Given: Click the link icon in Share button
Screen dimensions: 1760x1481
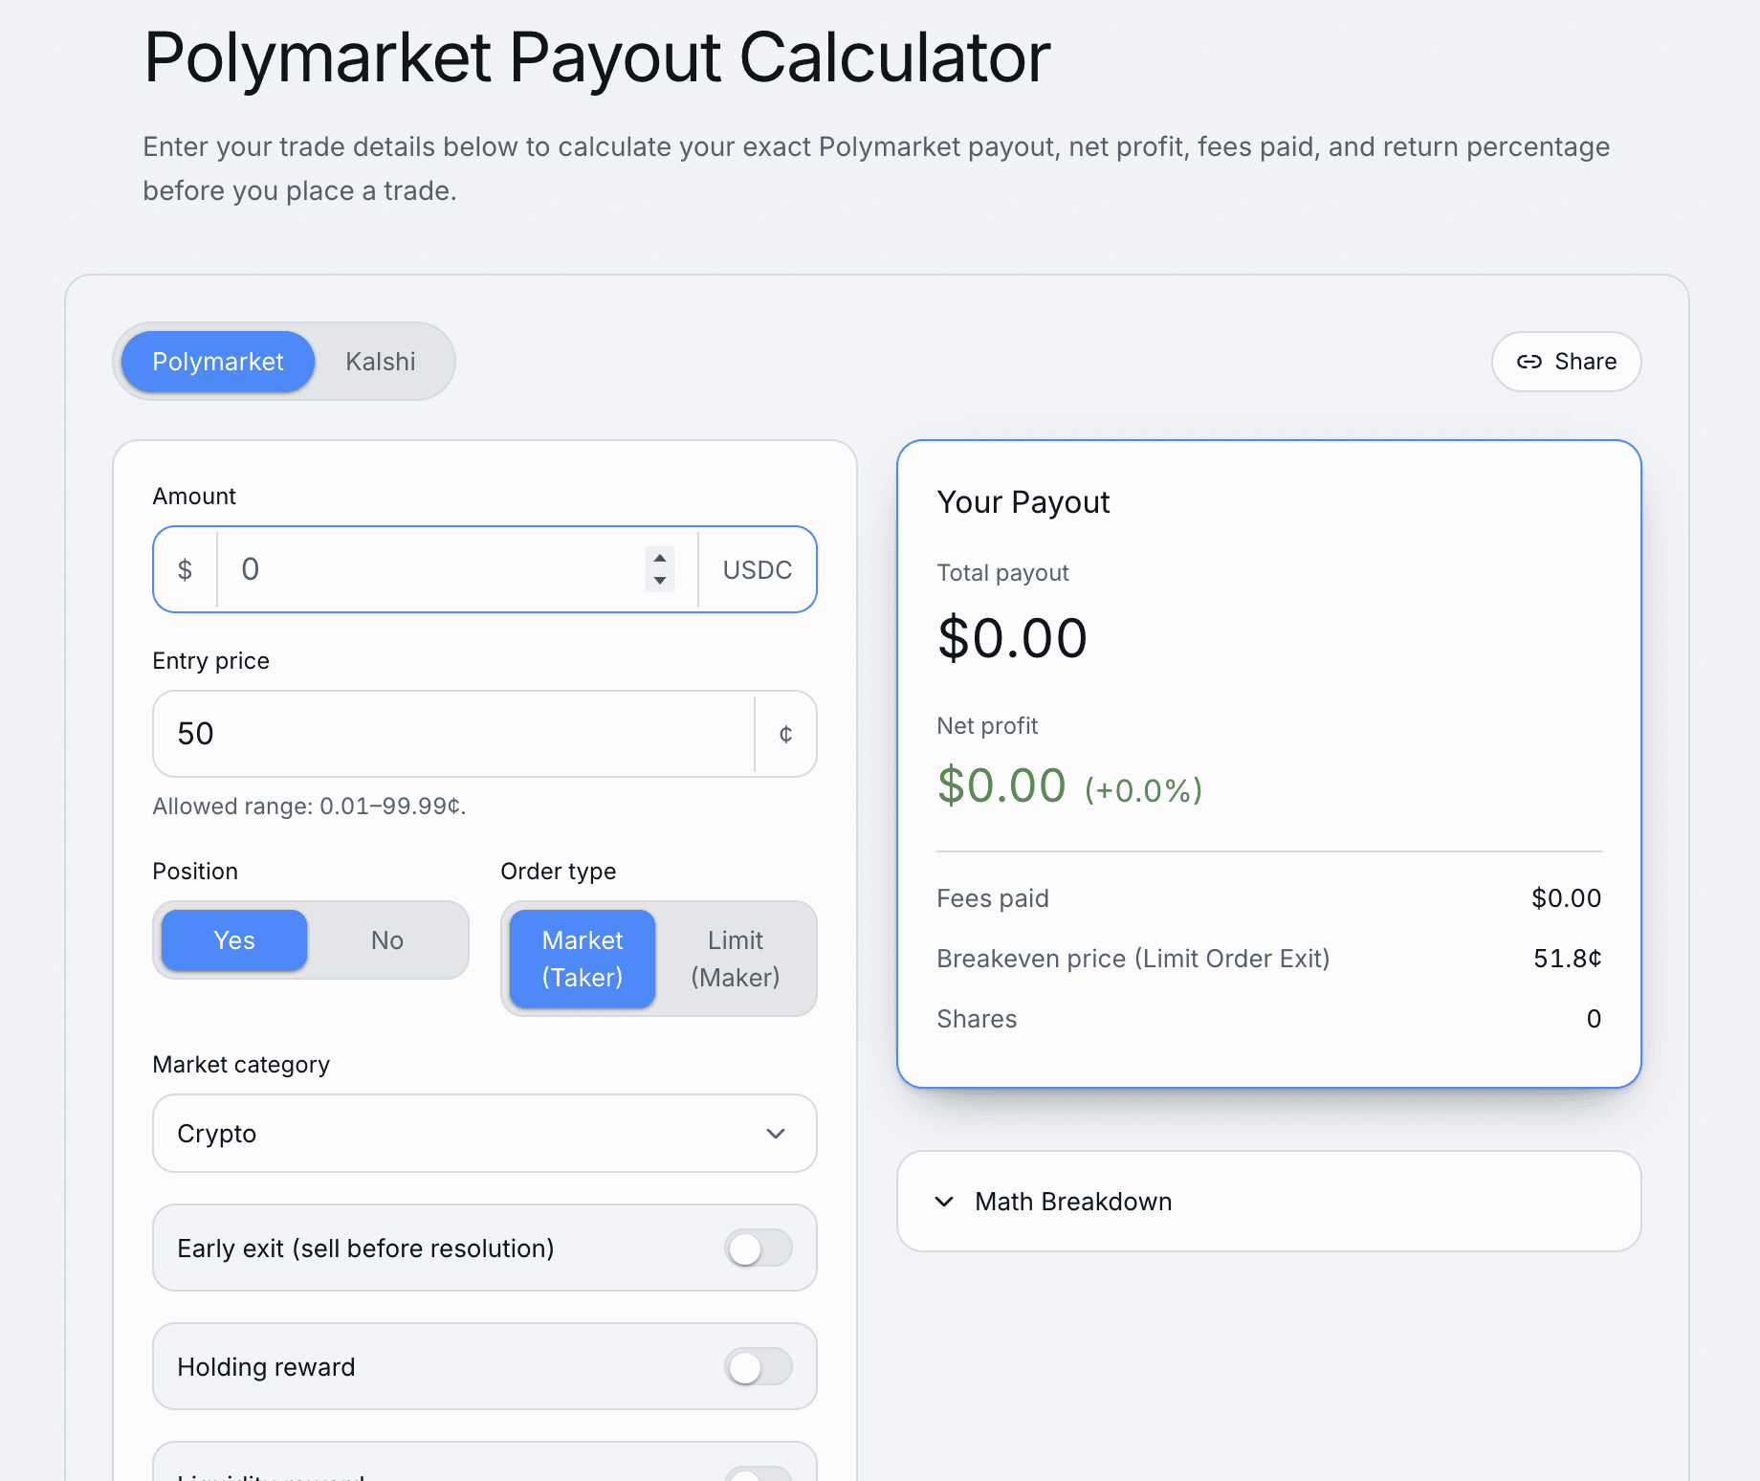Looking at the screenshot, I should pos(1529,362).
